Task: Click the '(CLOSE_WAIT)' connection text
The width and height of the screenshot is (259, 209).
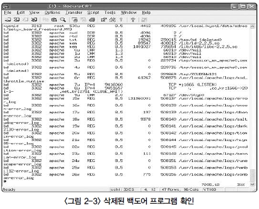Action: pos(107,91)
